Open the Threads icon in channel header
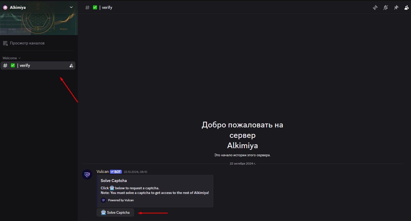The width and height of the screenshot is (411, 221). click(x=375, y=8)
